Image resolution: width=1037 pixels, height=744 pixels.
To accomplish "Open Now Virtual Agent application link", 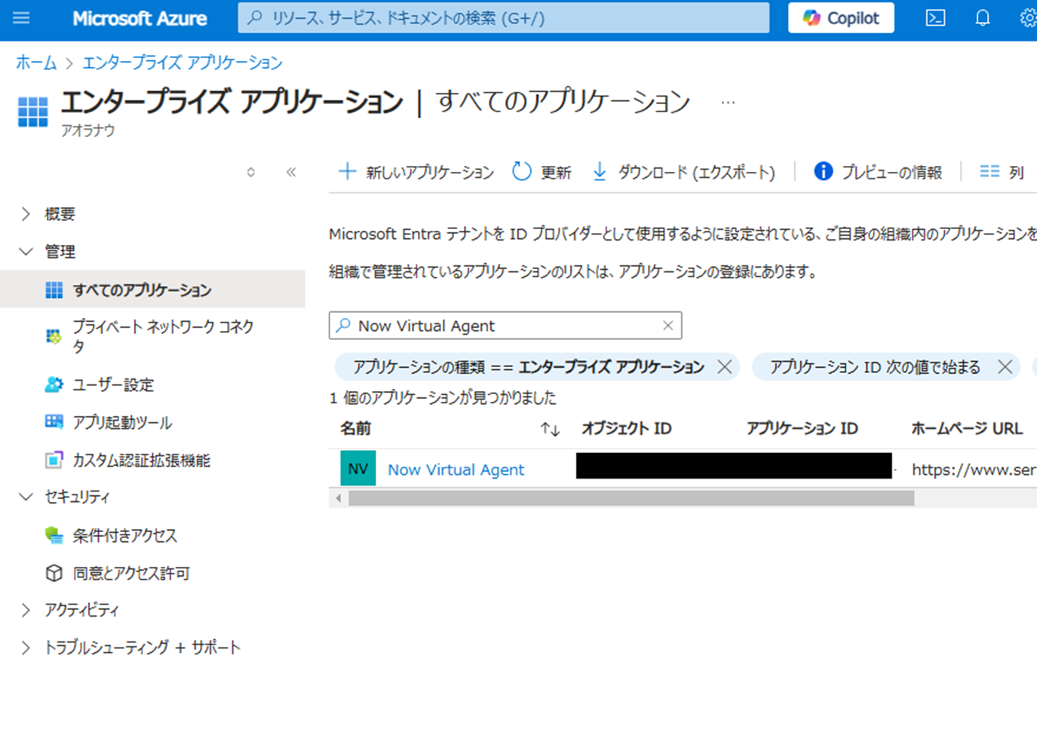I will [456, 470].
